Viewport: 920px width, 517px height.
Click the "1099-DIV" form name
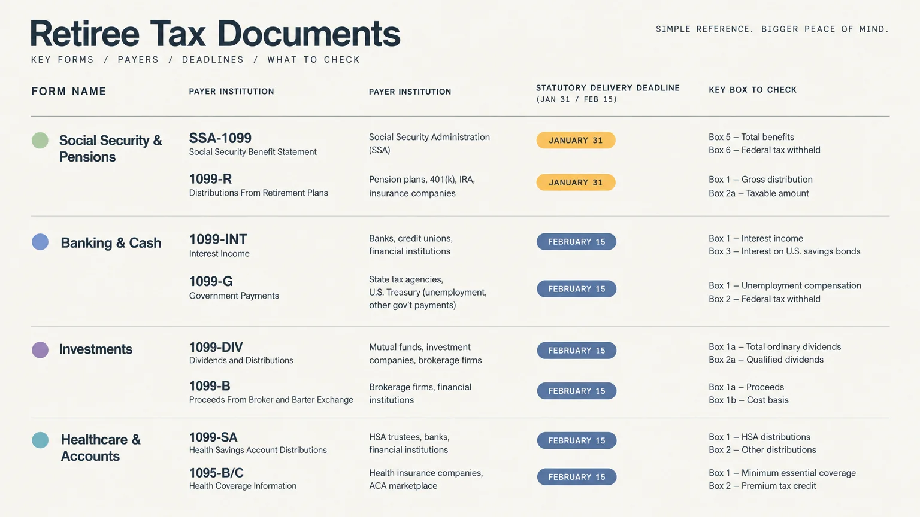tap(216, 348)
